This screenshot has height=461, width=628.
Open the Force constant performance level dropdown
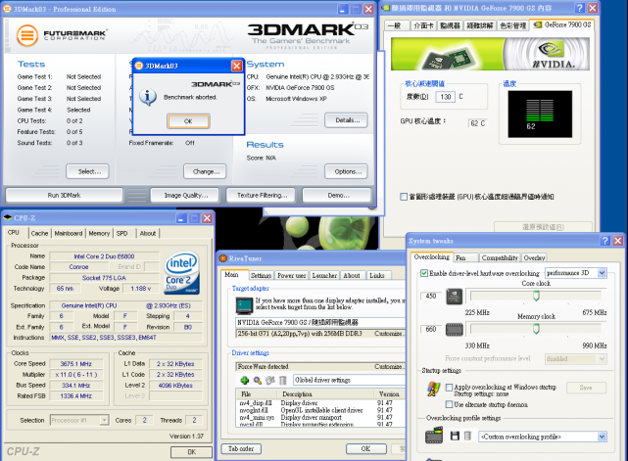pyautogui.click(x=575, y=359)
